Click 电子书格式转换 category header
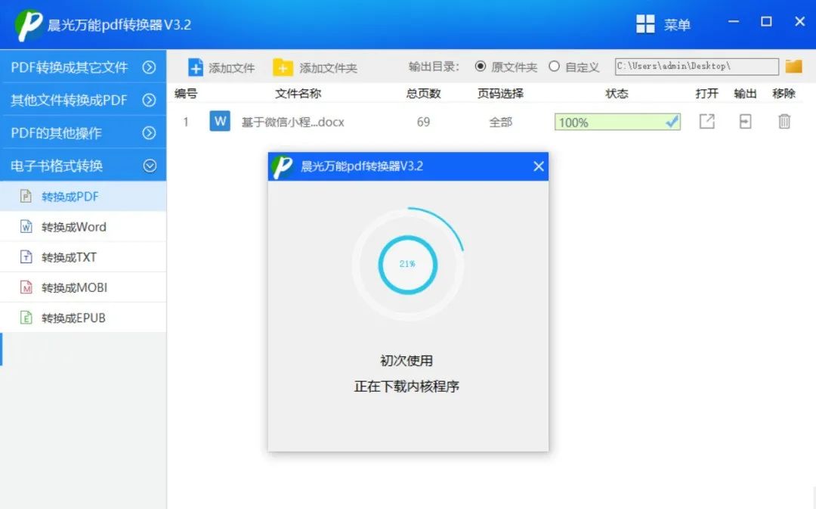The width and height of the screenshot is (816, 509). tap(83, 166)
